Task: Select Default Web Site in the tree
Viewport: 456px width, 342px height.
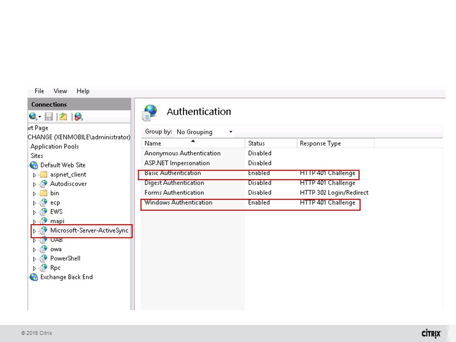Action: coord(63,165)
